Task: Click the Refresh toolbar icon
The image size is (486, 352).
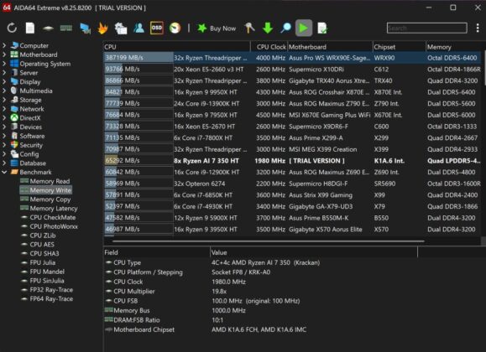Action: click(12, 28)
